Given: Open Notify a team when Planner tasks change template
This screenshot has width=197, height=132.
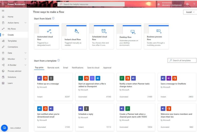Looking at the screenshot, I should click(x=136, y=87).
